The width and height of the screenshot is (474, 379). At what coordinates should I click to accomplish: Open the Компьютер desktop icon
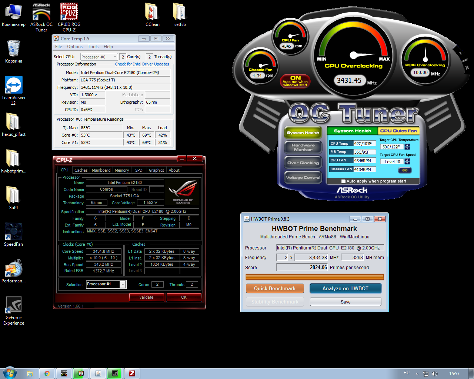pos(14,15)
